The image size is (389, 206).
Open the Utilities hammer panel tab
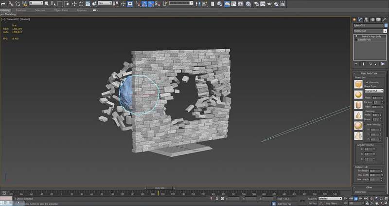pos(385,19)
